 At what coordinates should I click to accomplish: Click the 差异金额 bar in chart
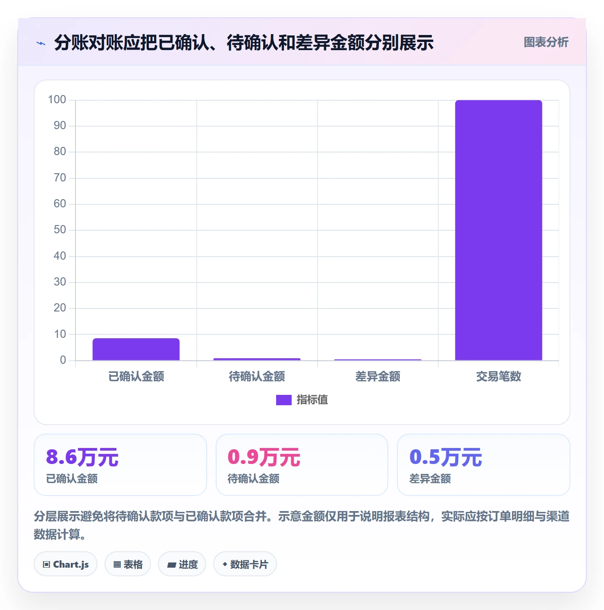[377, 359]
